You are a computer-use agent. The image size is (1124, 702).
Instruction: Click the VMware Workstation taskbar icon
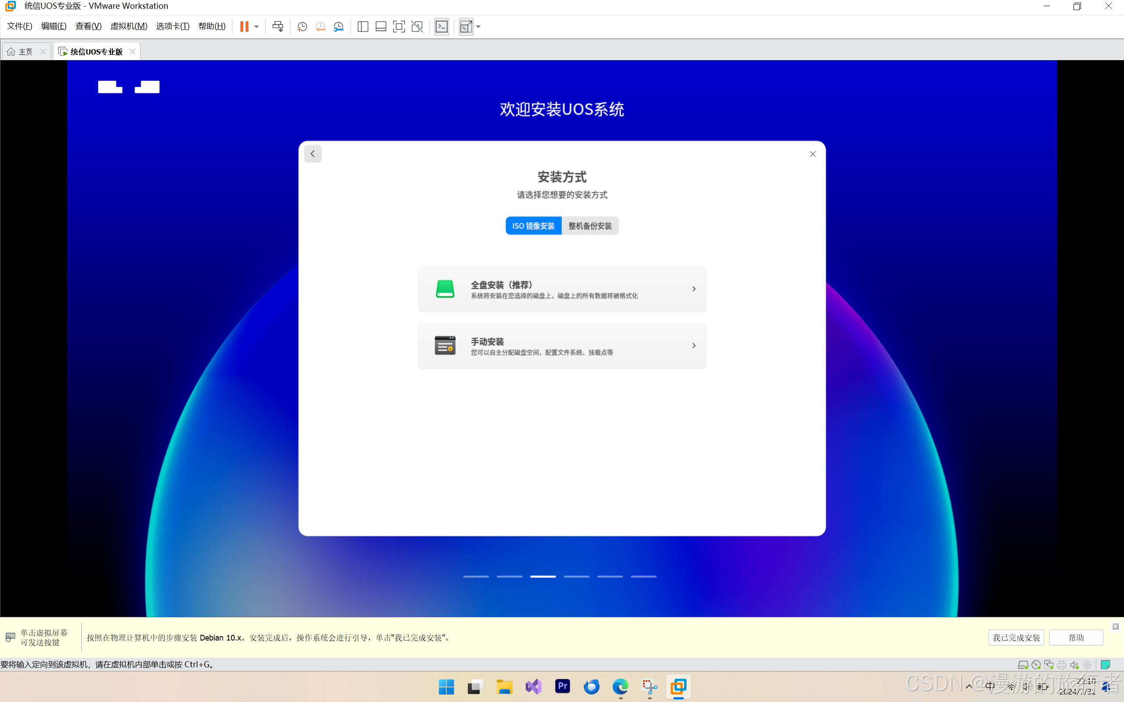pos(679,686)
